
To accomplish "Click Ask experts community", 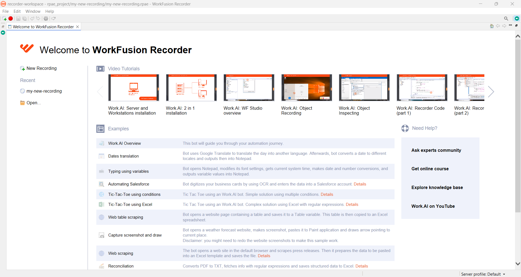I will [436, 150].
